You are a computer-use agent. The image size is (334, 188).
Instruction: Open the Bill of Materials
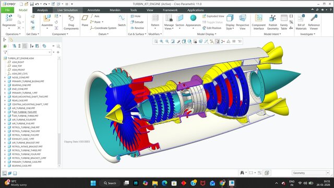(x=301, y=22)
